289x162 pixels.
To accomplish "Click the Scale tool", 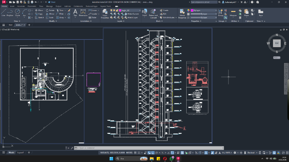I will (x=50, y=18).
